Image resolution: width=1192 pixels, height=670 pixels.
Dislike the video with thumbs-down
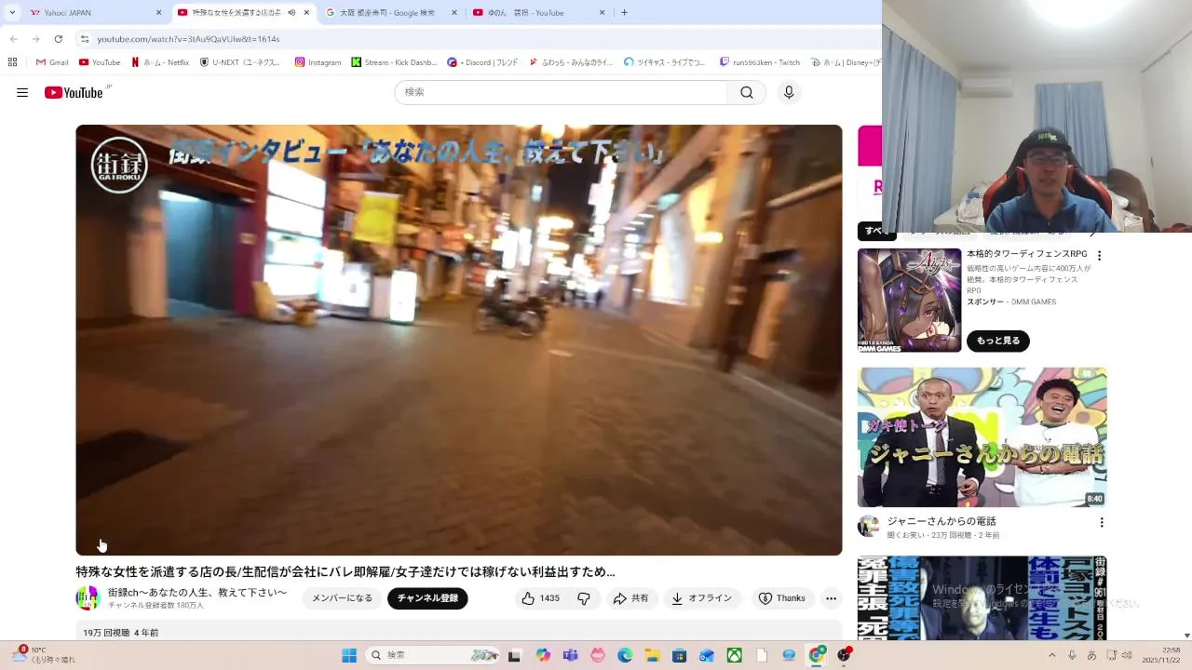coord(583,598)
